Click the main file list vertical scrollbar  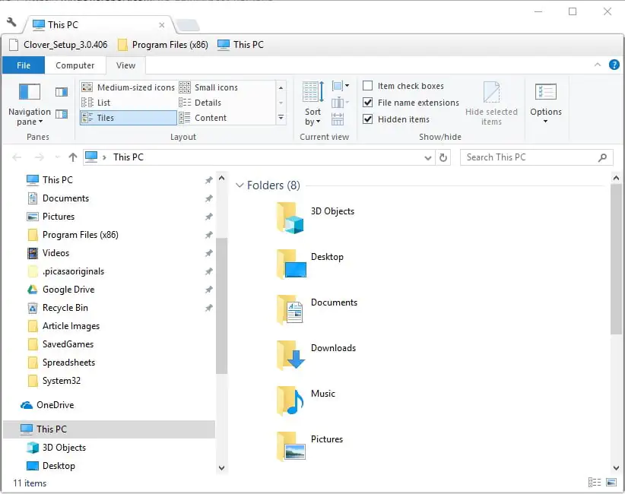(x=615, y=258)
